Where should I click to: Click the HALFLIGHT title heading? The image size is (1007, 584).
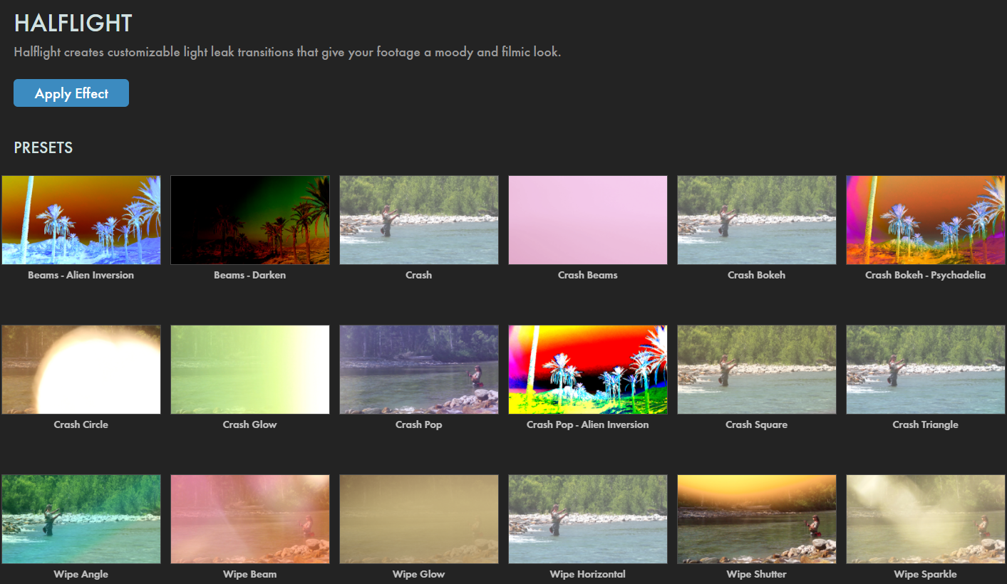(x=73, y=23)
